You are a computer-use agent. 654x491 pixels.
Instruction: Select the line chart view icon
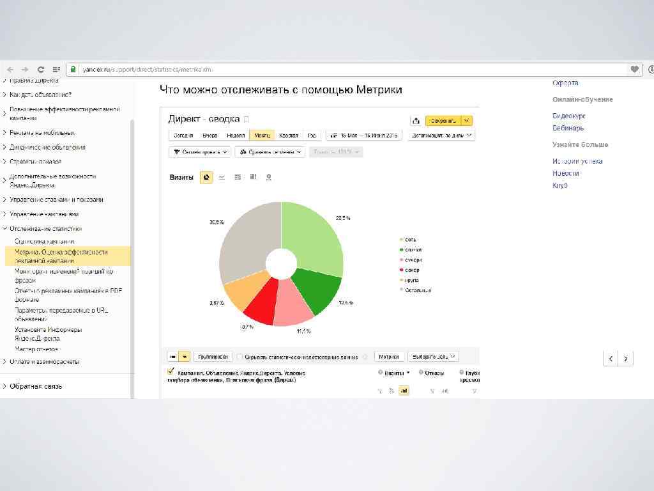tap(222, 177)
